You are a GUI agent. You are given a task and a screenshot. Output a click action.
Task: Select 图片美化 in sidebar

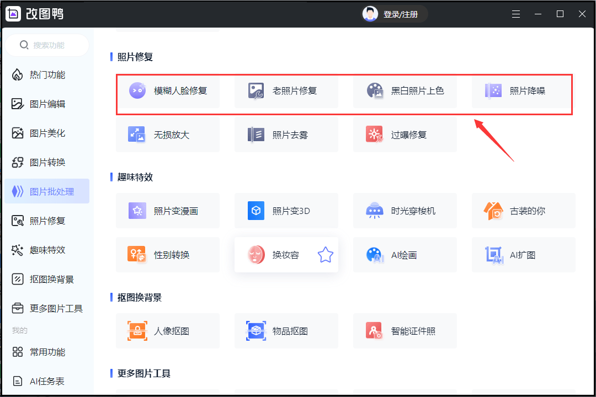47,133
